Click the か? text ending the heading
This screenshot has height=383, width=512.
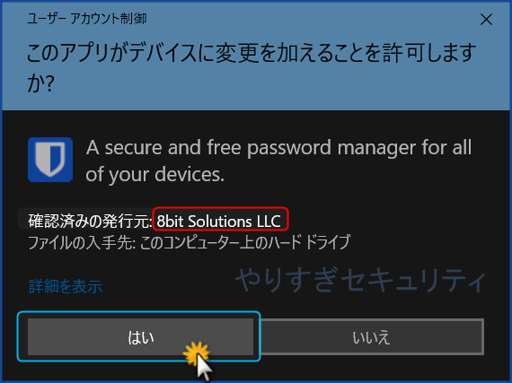pos(40,83)
